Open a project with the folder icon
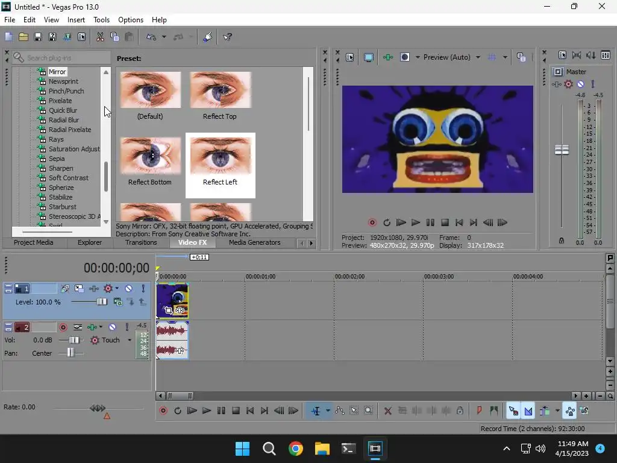Viewport: 617px width, 463px height. tap(23, 37)
